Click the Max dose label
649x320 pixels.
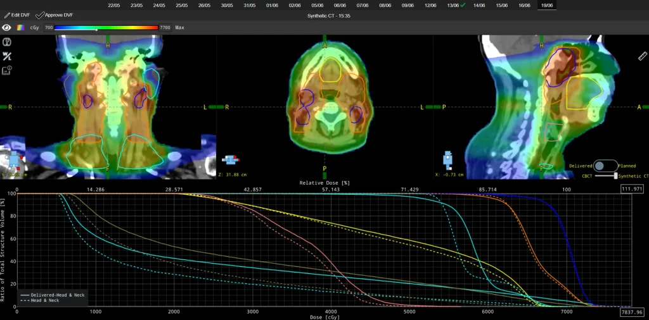pos(179,28)
